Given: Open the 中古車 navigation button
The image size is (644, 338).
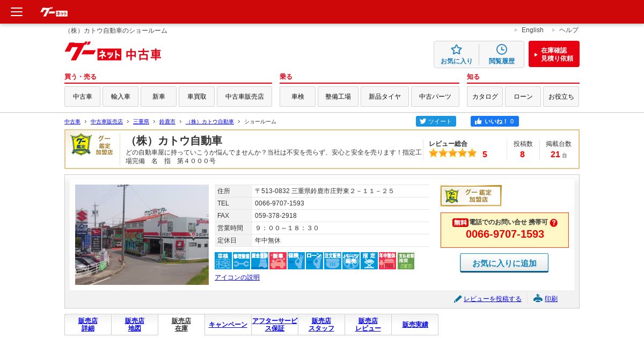Looking at the screenshot, I should pyautogui.click(x=82, y=97).
